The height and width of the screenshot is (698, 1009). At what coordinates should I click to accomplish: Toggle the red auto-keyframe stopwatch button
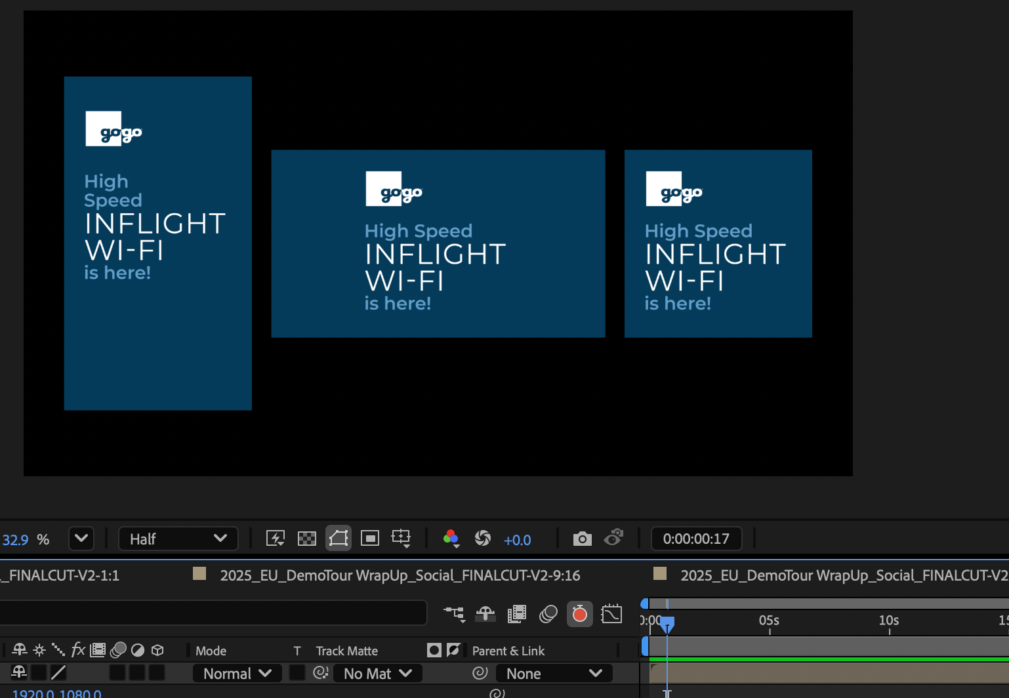(580, 614)
